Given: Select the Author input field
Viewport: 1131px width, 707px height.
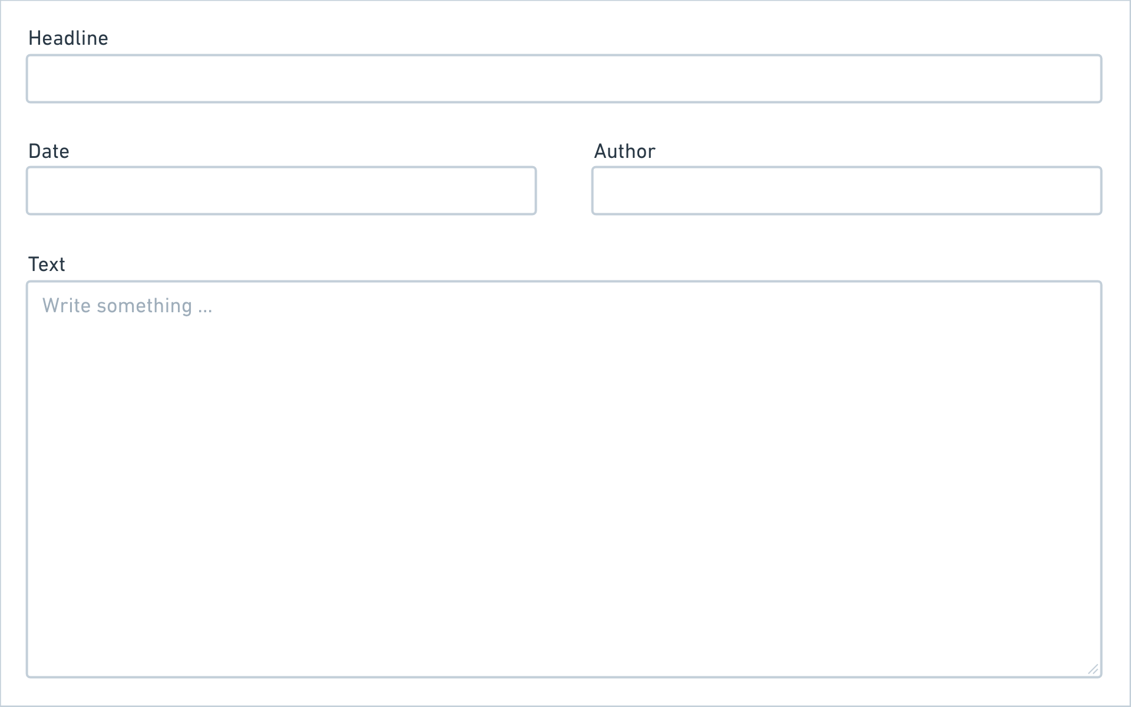Looking at the screenshot, I should (x=846, y=191).
